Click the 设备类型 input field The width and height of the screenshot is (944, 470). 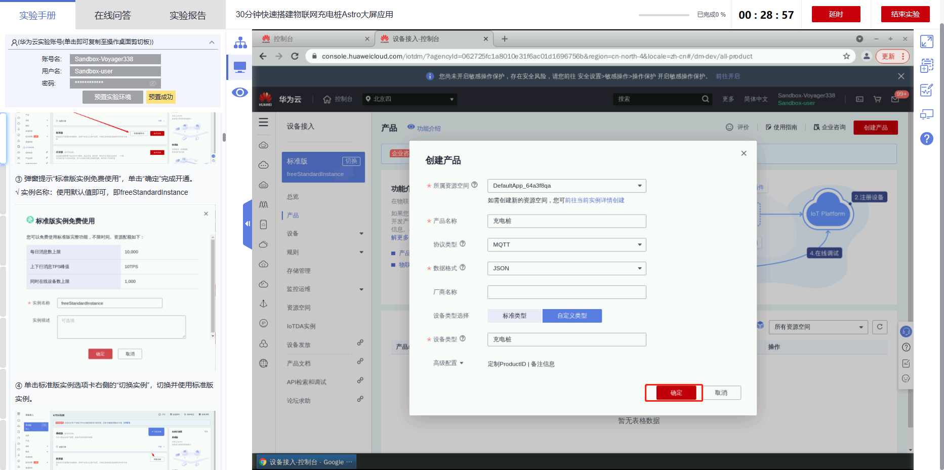[566, 339]
